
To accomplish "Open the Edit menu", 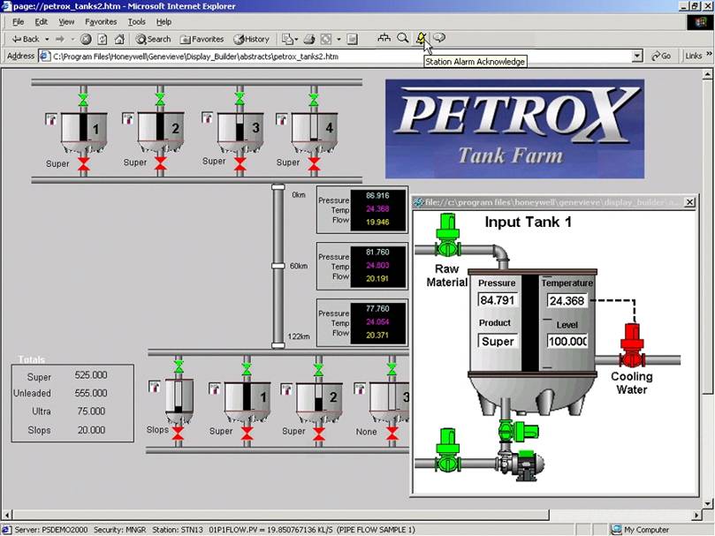I will click(x=41, y=22).
